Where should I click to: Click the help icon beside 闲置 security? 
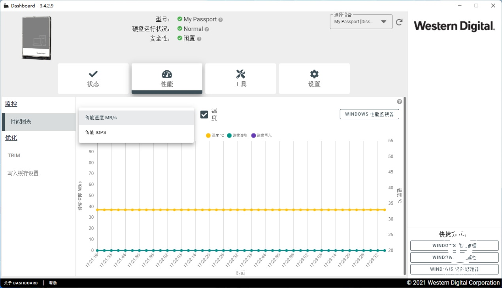tap(199, 39)
